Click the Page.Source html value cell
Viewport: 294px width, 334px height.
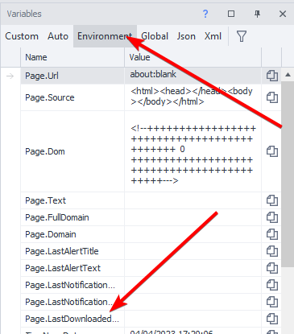pyautogui.click(x=193, y=97)
